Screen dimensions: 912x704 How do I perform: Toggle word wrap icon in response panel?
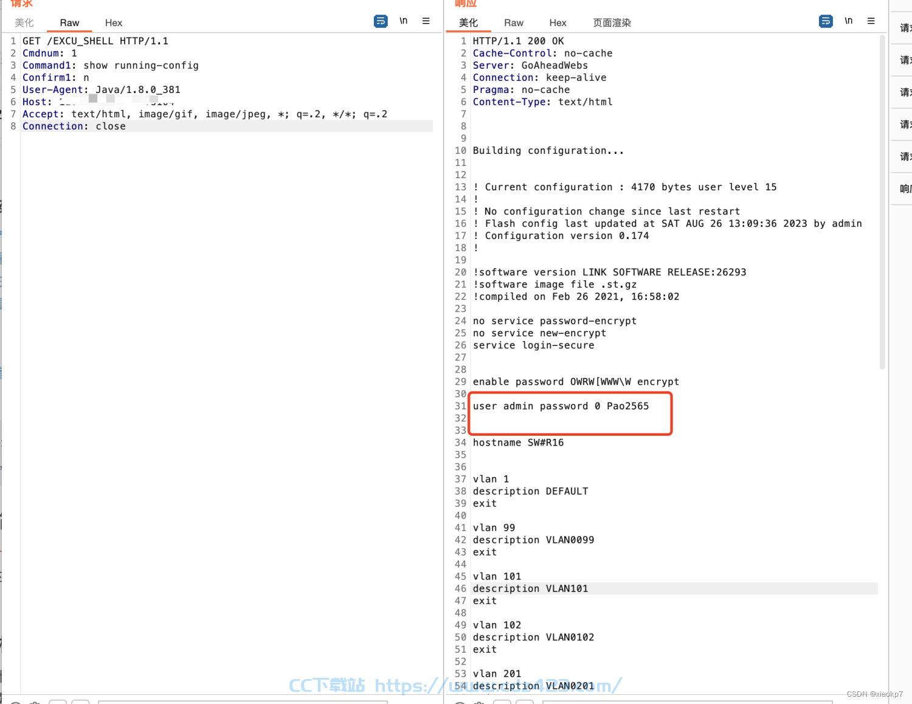[x=826, y=21]
